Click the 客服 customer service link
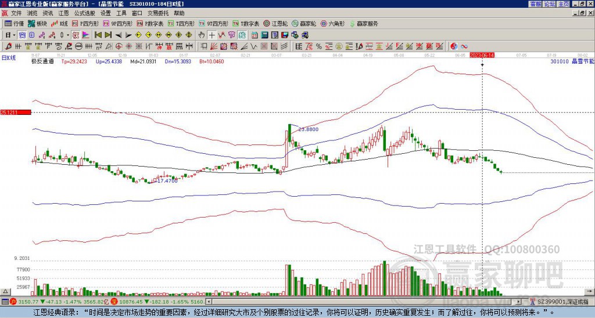The width and height of the screenshot is (595, 318). [x=536, y=4]
